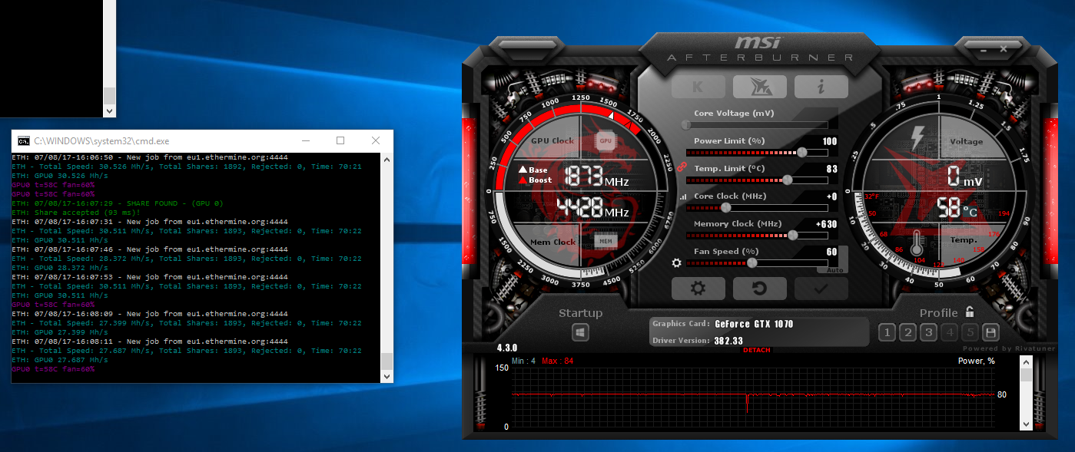Click the version number 4.3.0 text
Image resolution: width=1075 pixels, height=452 pixels.
point(508,347)
